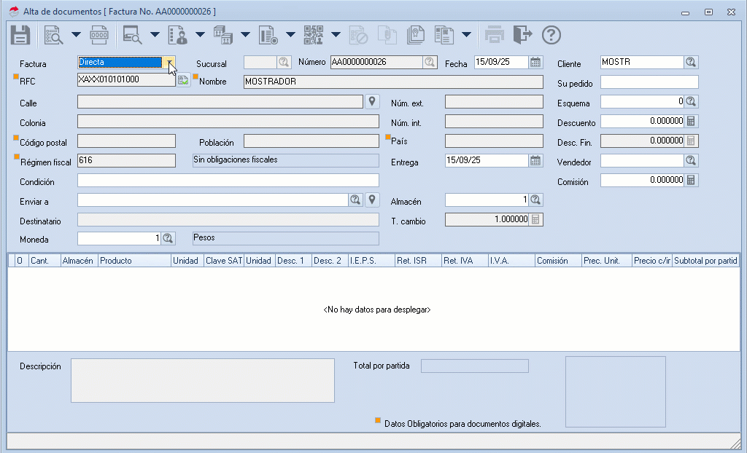Expand the dropdown arrow after the first search-document icon

[76, 34]
